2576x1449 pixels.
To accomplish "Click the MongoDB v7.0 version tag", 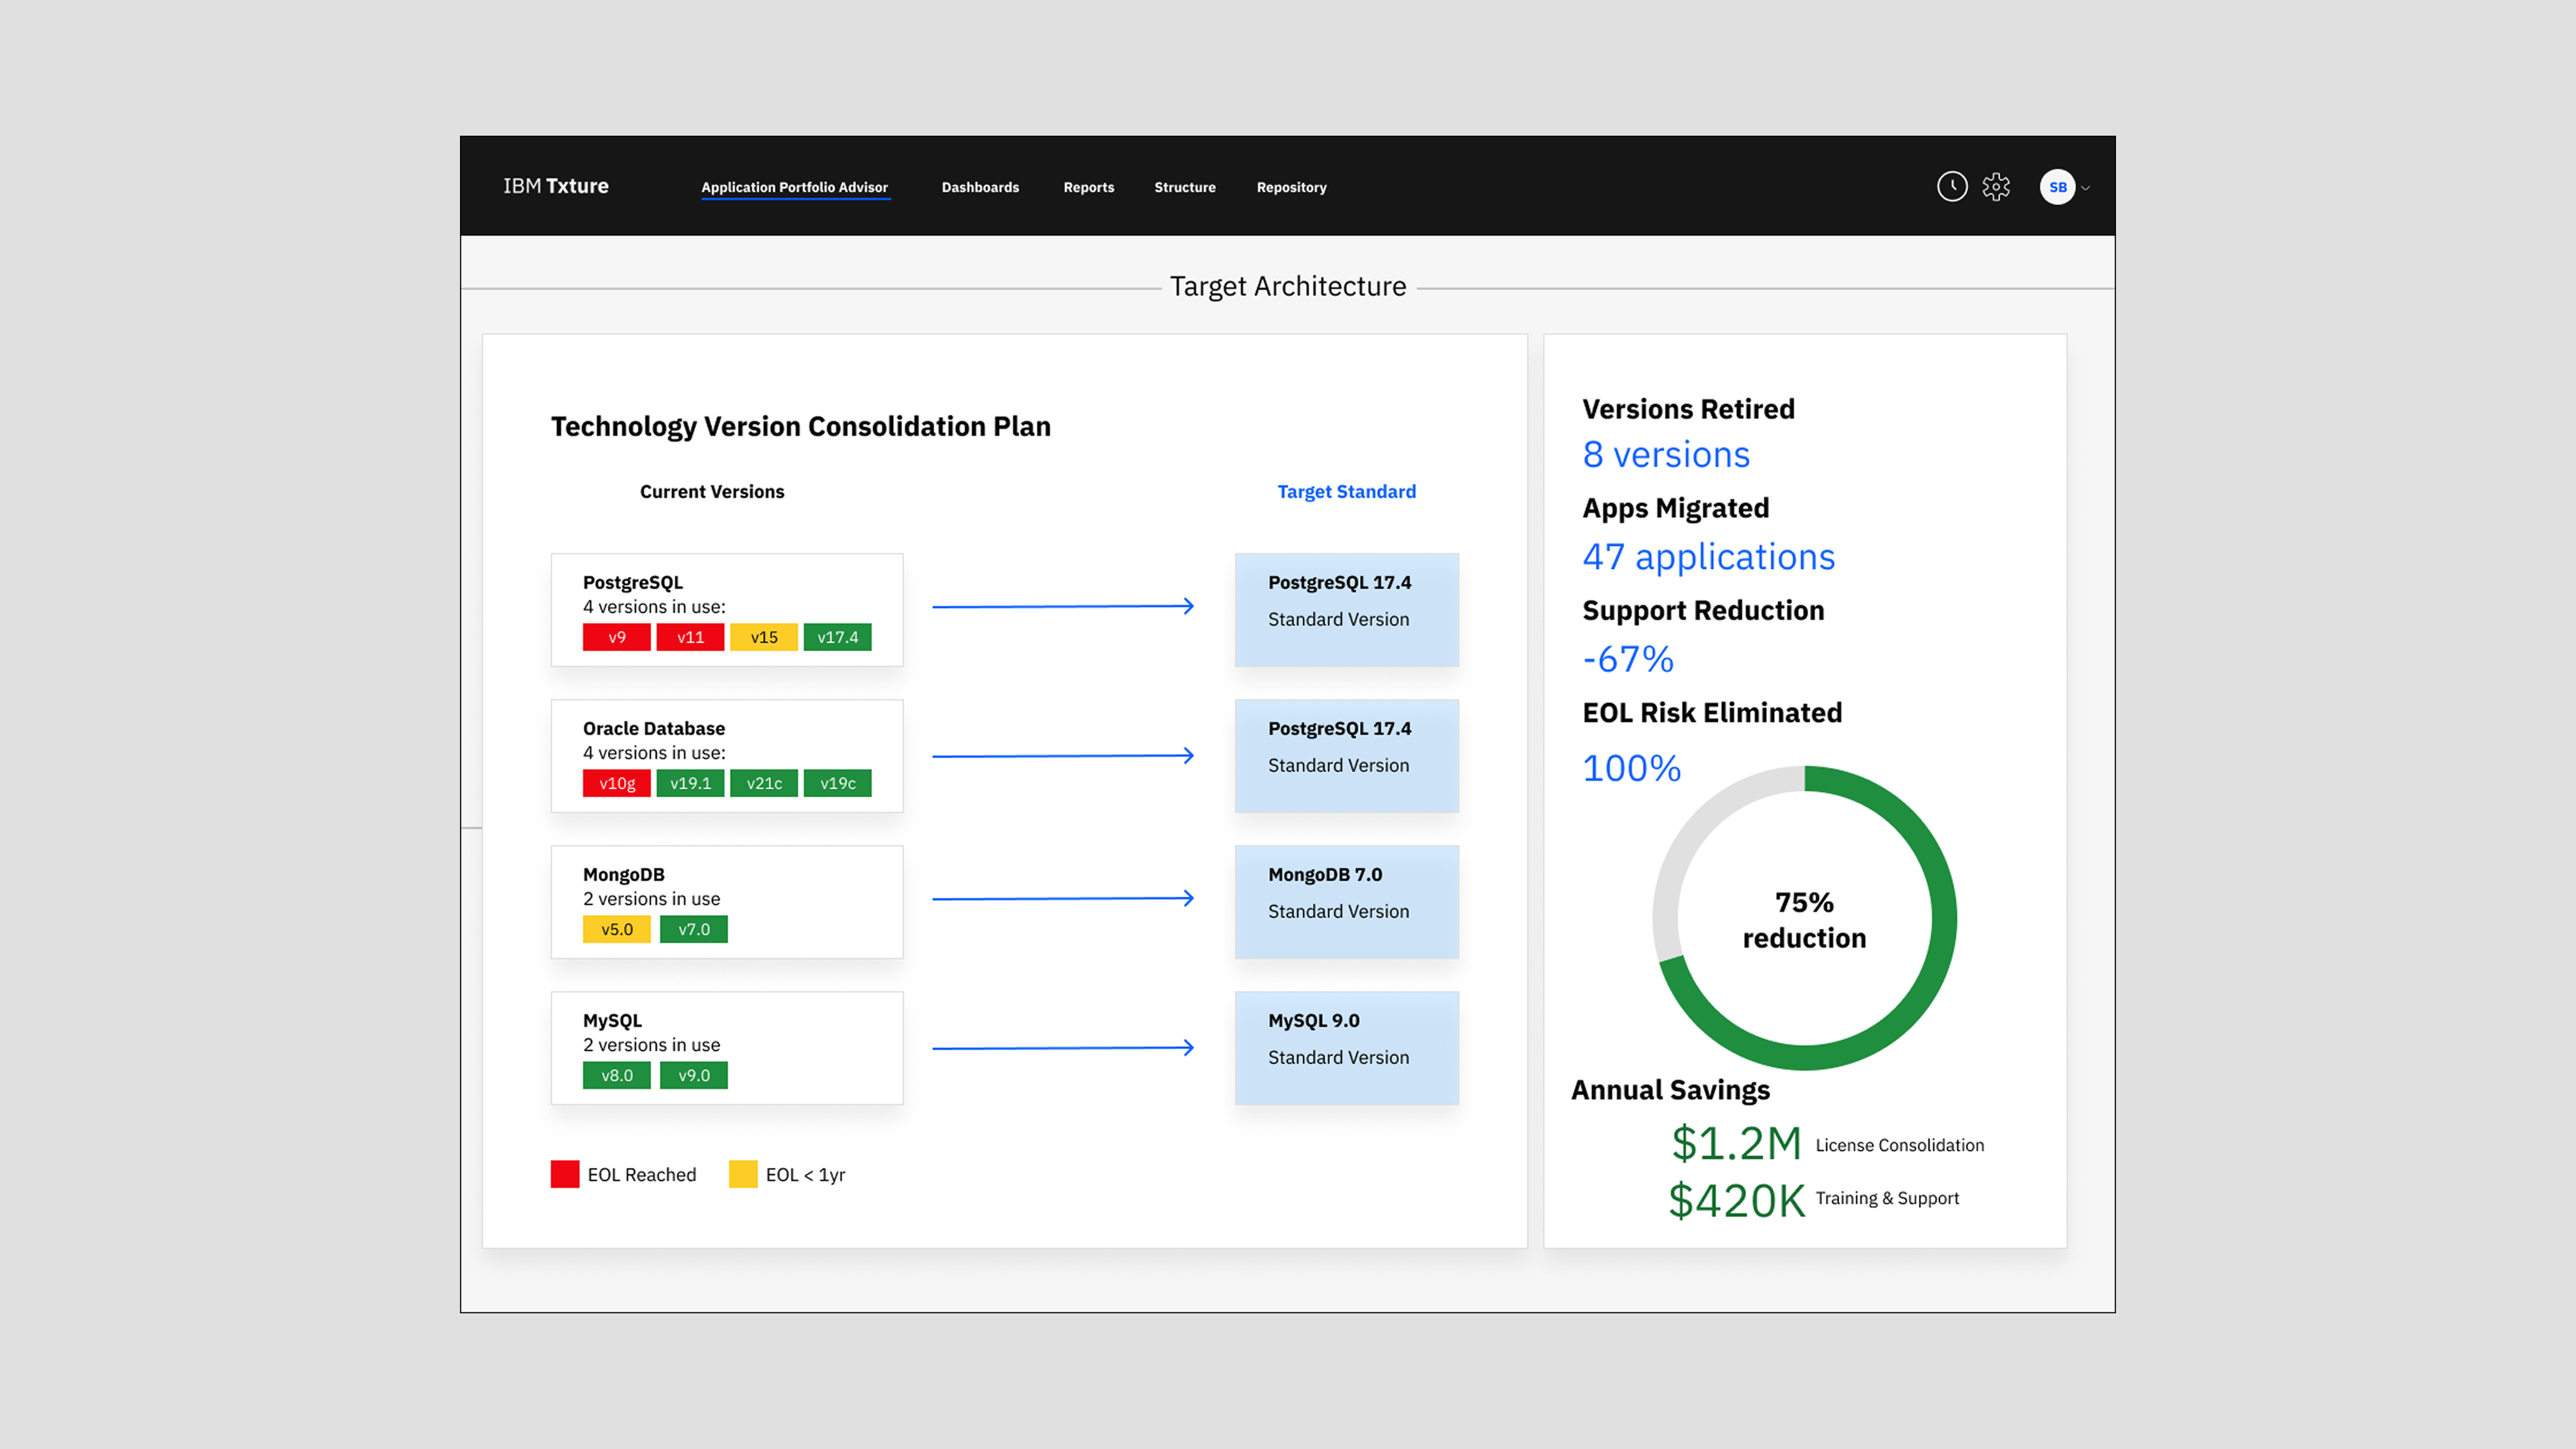I will coord(694,929).
